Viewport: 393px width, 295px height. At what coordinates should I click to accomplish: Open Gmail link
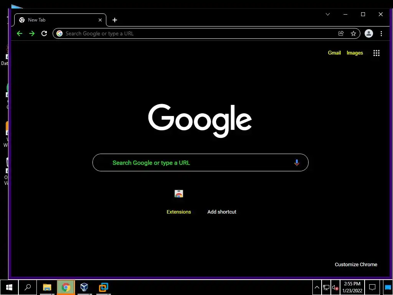coord(334,53)
